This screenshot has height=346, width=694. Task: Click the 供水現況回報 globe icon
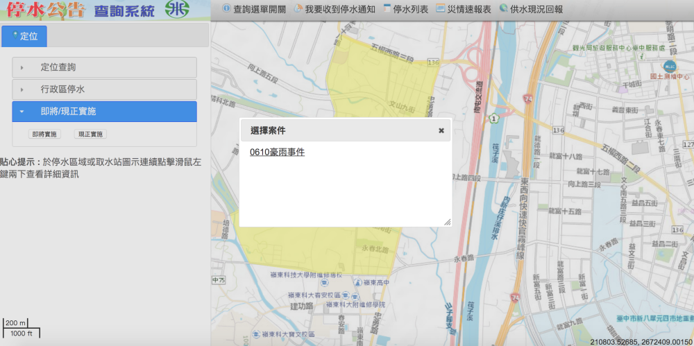(504, 9)
